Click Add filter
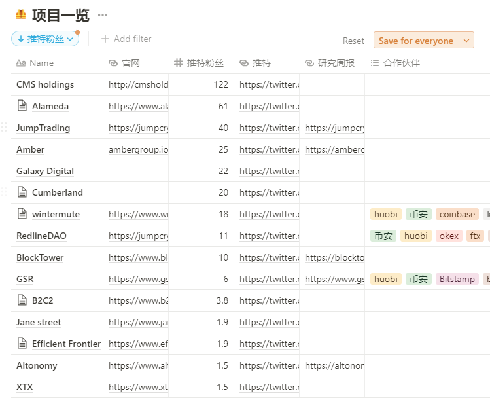The height and width of the screenshot is (398, 490). 126,39
